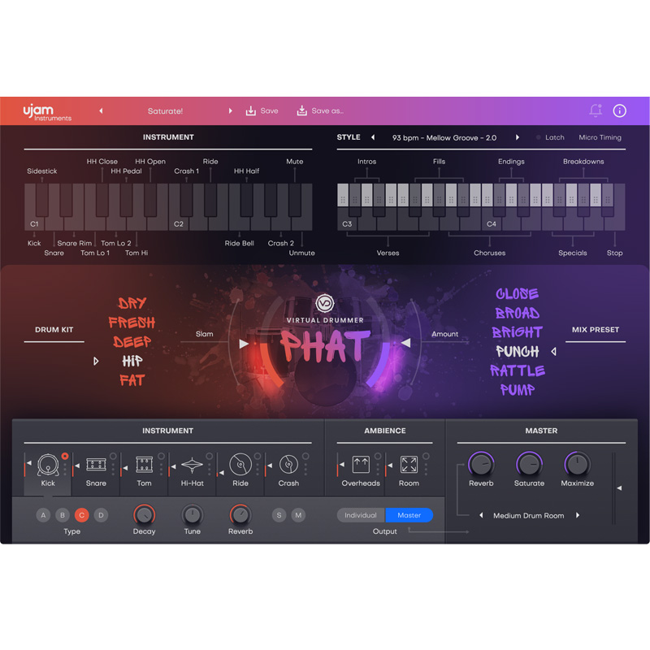Choose the DRY drum kit
Screen dimensions: 650x650
point(132,303)
